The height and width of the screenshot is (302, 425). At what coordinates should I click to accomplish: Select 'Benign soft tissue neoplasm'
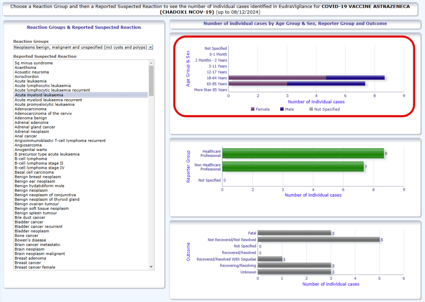point(42,209)
